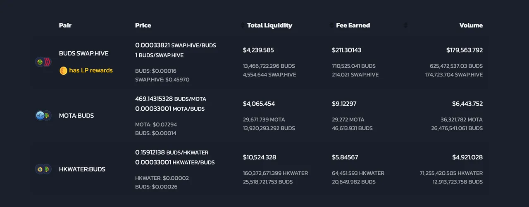Click the BUDS:SWAP.HIVE pair token icons
This screenshot has width=529, height=207.
(43, 62)
